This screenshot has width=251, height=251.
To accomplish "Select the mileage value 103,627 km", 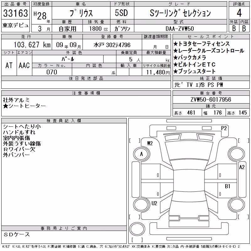I will [32, 45].
